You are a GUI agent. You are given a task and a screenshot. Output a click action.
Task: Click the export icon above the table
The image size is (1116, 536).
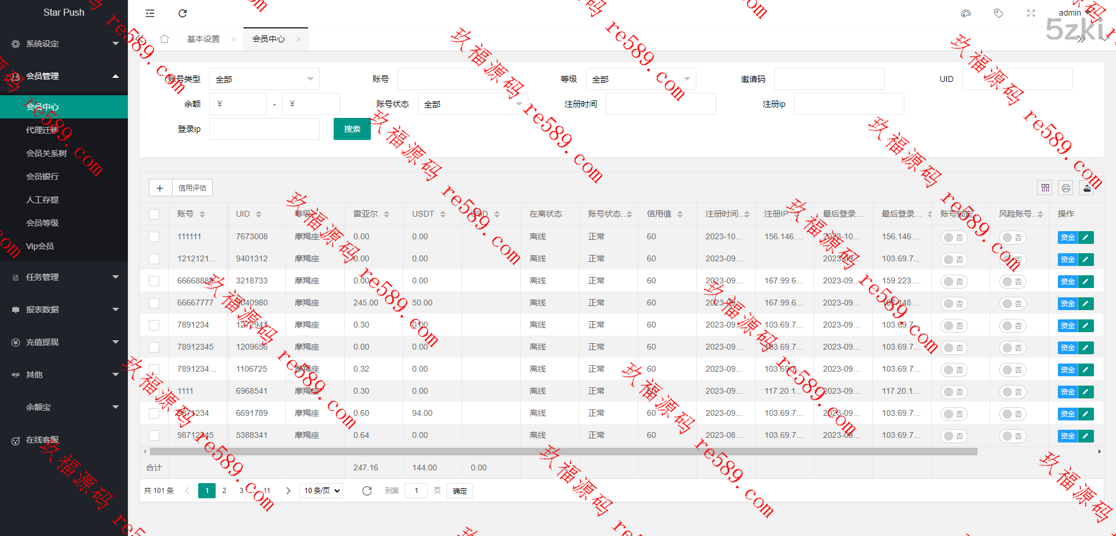point(1087,188)
